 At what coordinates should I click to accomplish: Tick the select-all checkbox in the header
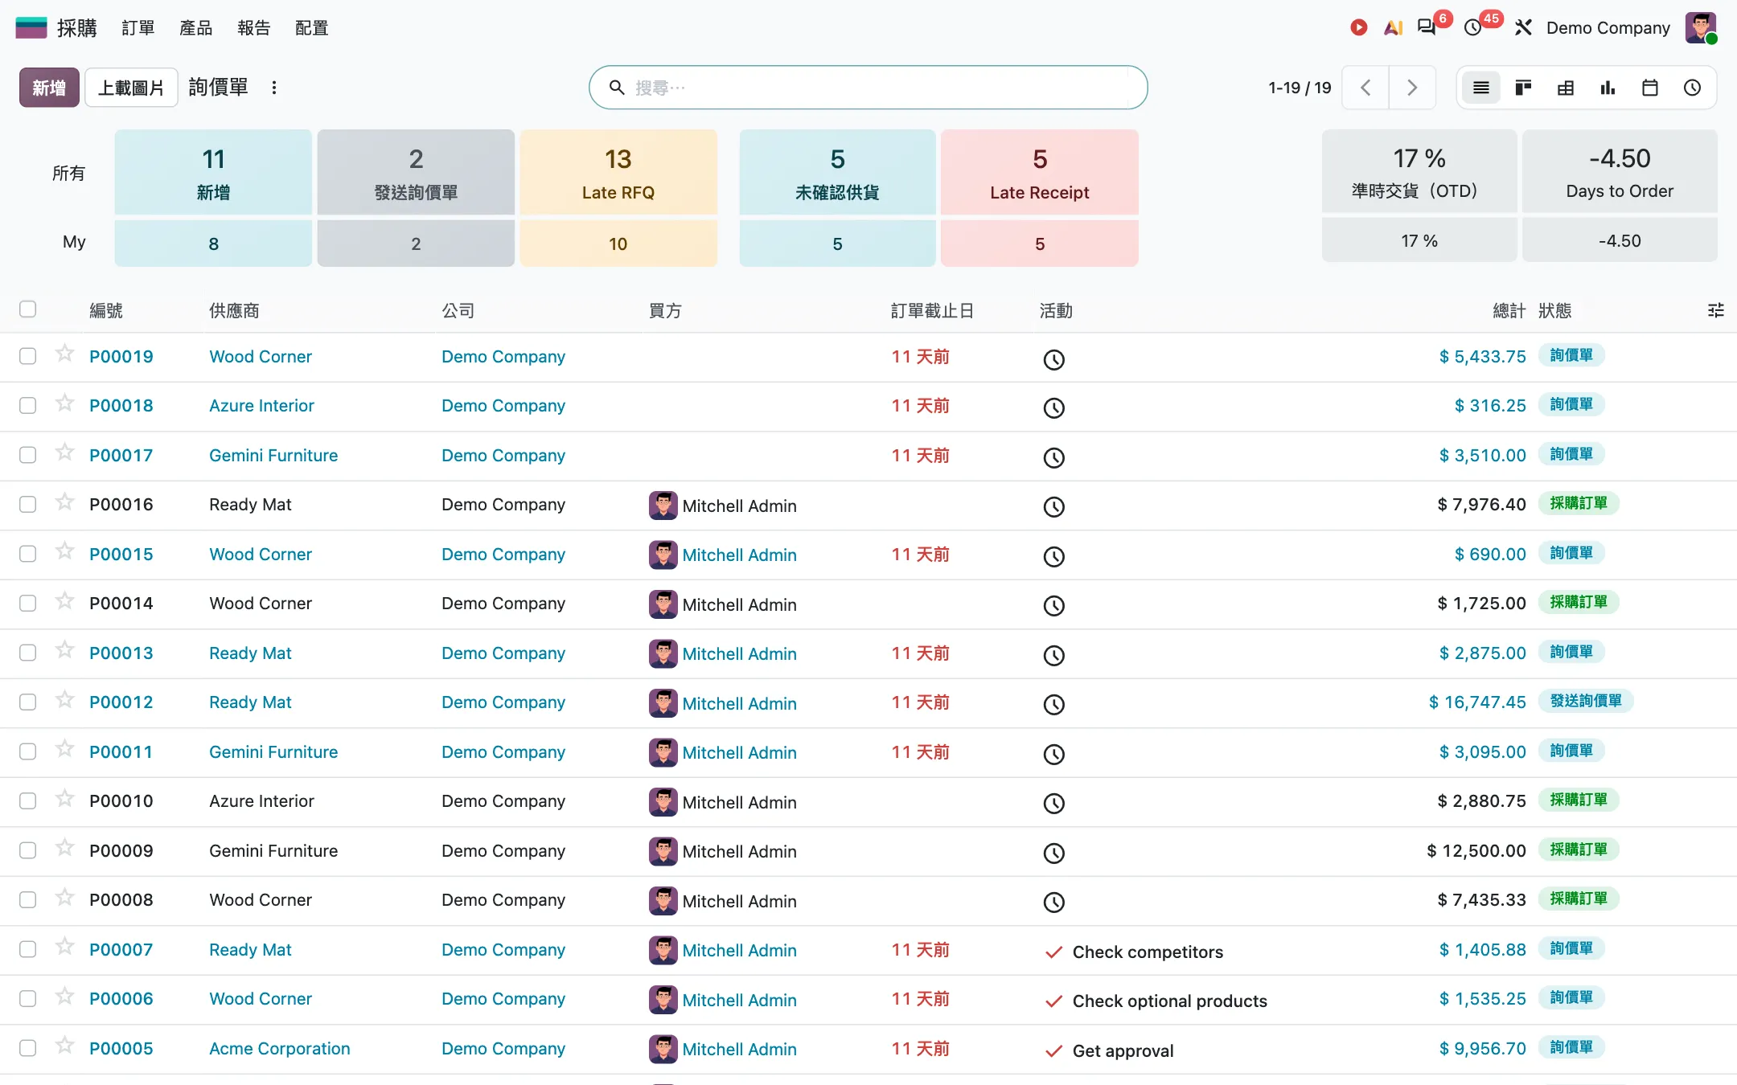[28, 309]
